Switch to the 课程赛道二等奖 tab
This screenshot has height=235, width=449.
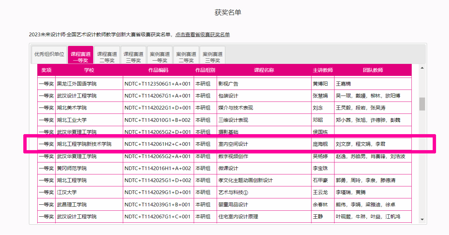(107, 57)
